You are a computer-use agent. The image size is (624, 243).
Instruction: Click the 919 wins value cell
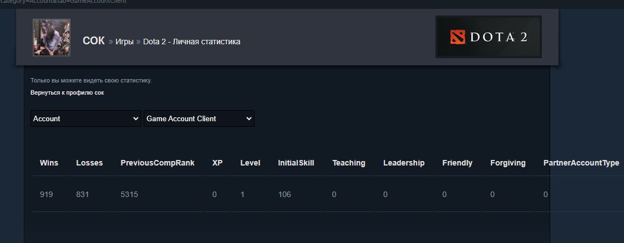pyautogui.click(x=47, y=194)
